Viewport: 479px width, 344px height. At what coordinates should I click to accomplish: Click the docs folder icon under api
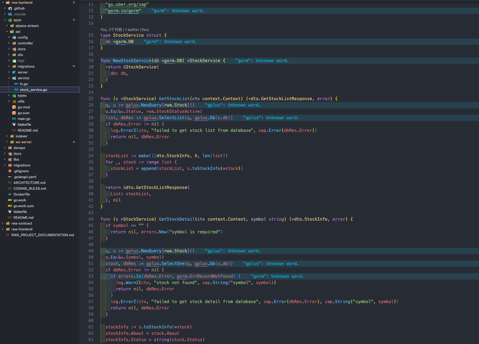tap(14, 49)
